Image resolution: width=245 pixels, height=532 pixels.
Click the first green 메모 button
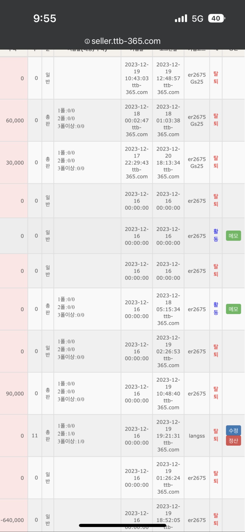point(234,236)
